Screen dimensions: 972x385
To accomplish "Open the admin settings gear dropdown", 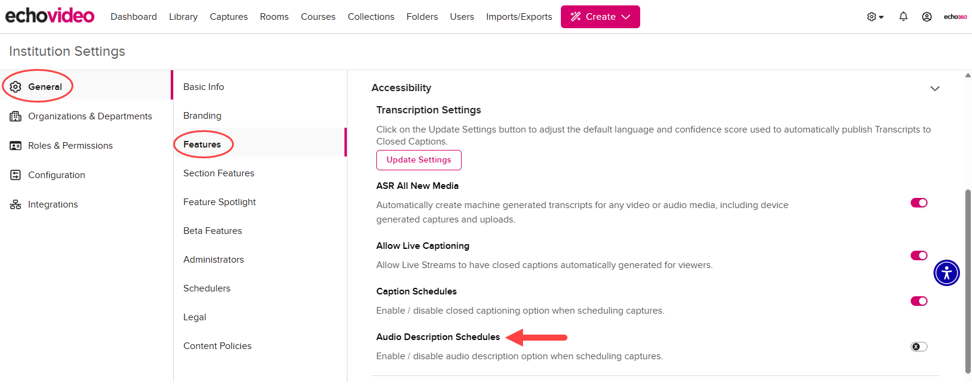I will point(874,16).
